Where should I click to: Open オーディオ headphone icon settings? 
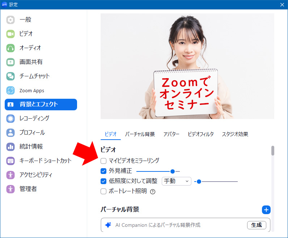point(10,48)
